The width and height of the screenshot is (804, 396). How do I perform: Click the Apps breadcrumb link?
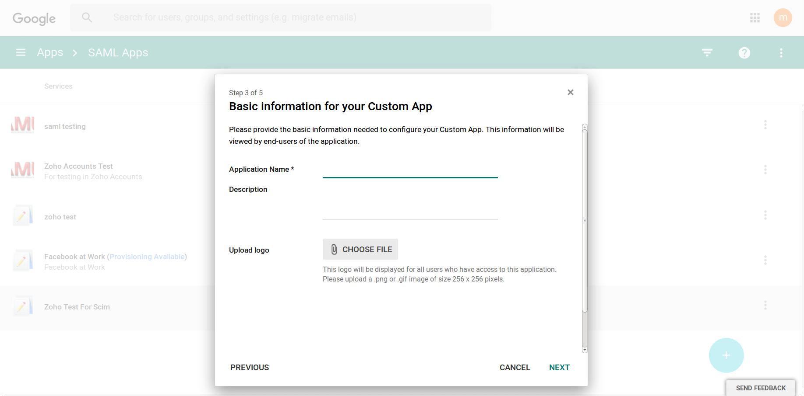(49, 52)
